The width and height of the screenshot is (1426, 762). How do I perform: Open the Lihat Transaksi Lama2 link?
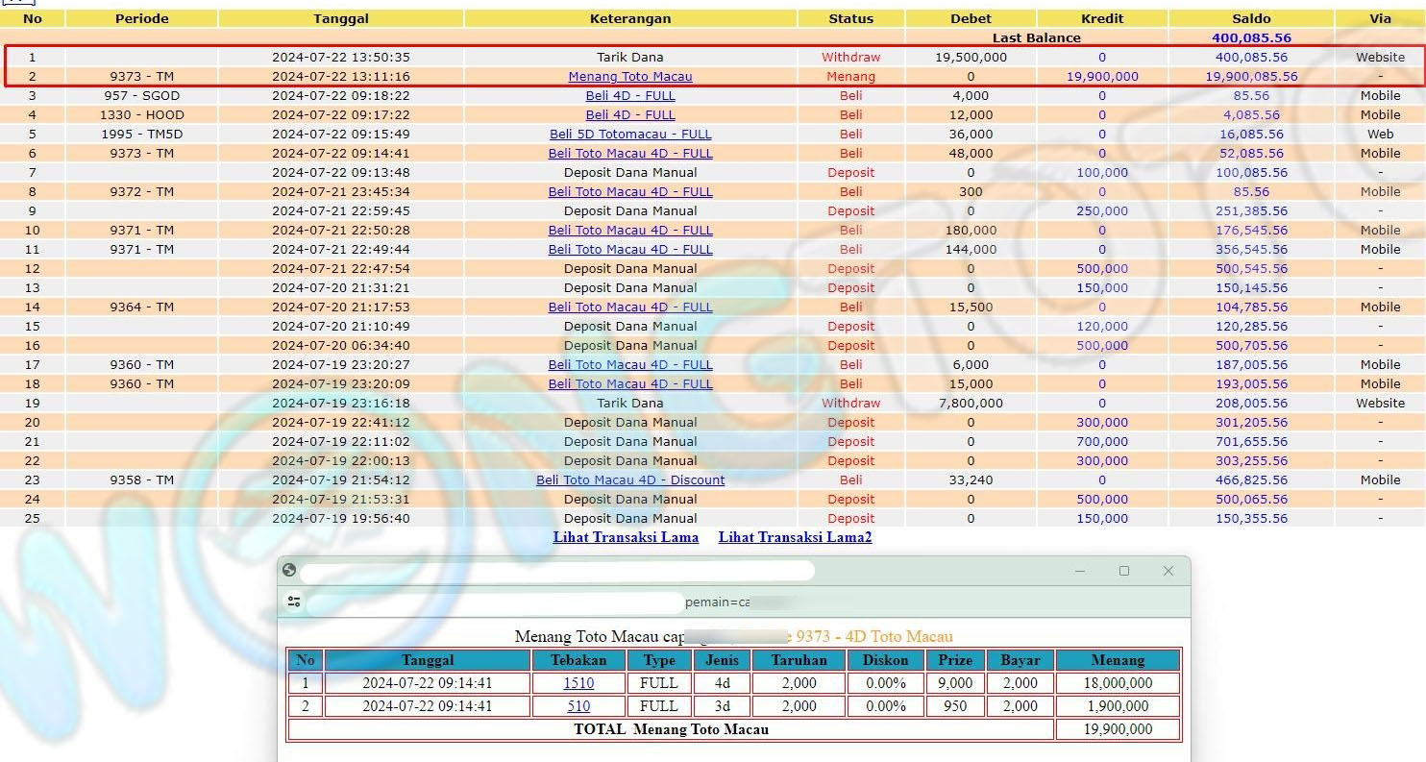click(x=795, y=537)
